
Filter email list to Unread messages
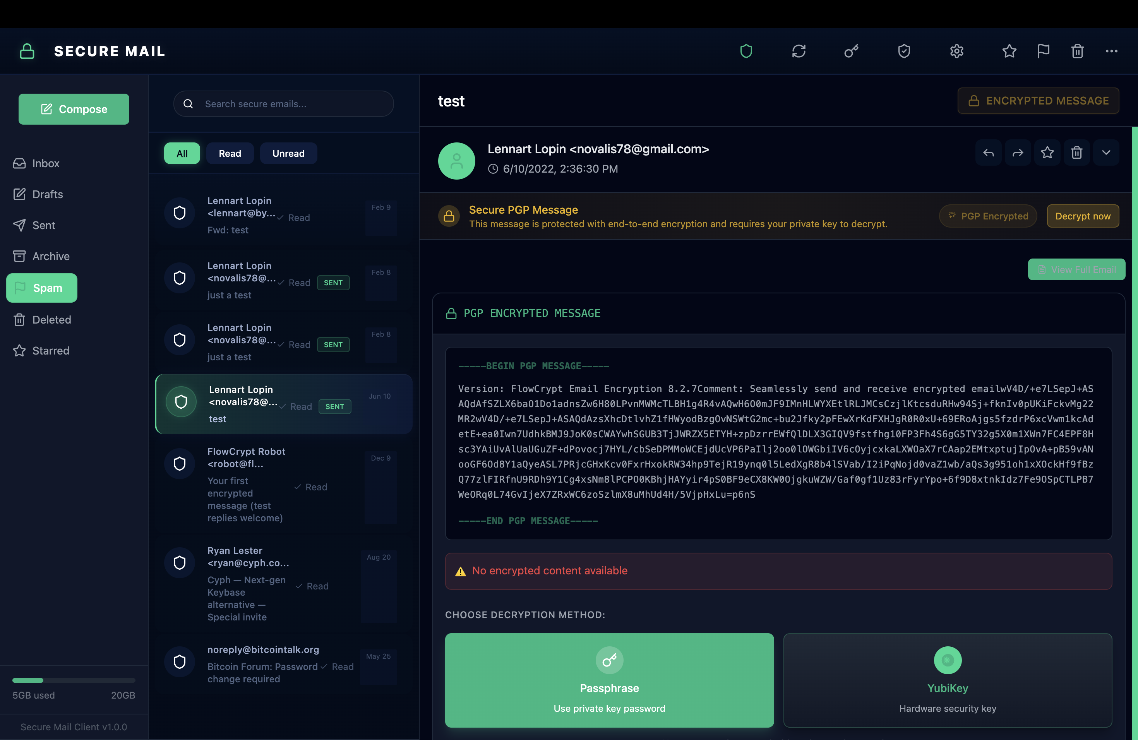tap(288, 153)
